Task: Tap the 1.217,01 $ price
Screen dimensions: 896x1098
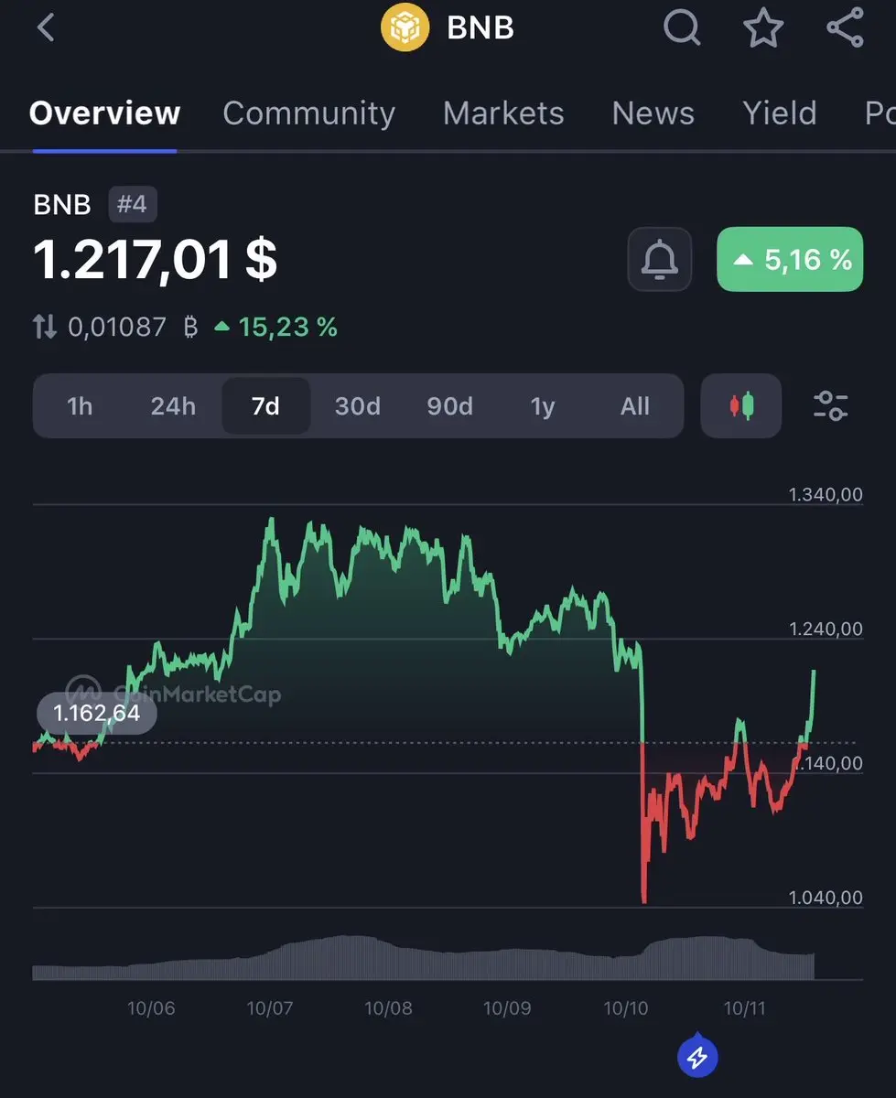Action: point(156,259)
